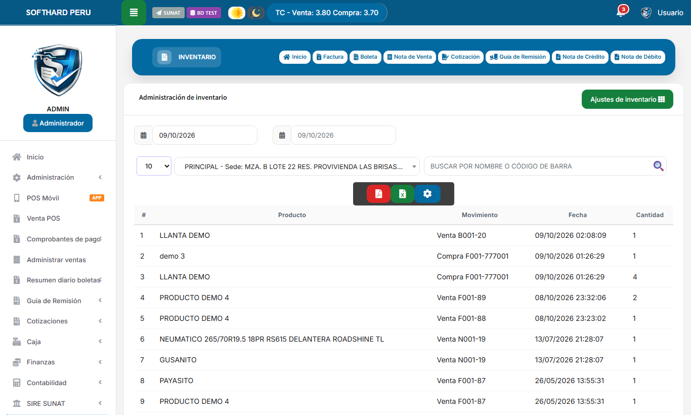Screen dimensions: 691x415
Task: Open the rows-per-page dropdown showing 10
Action: coord(154,166)
